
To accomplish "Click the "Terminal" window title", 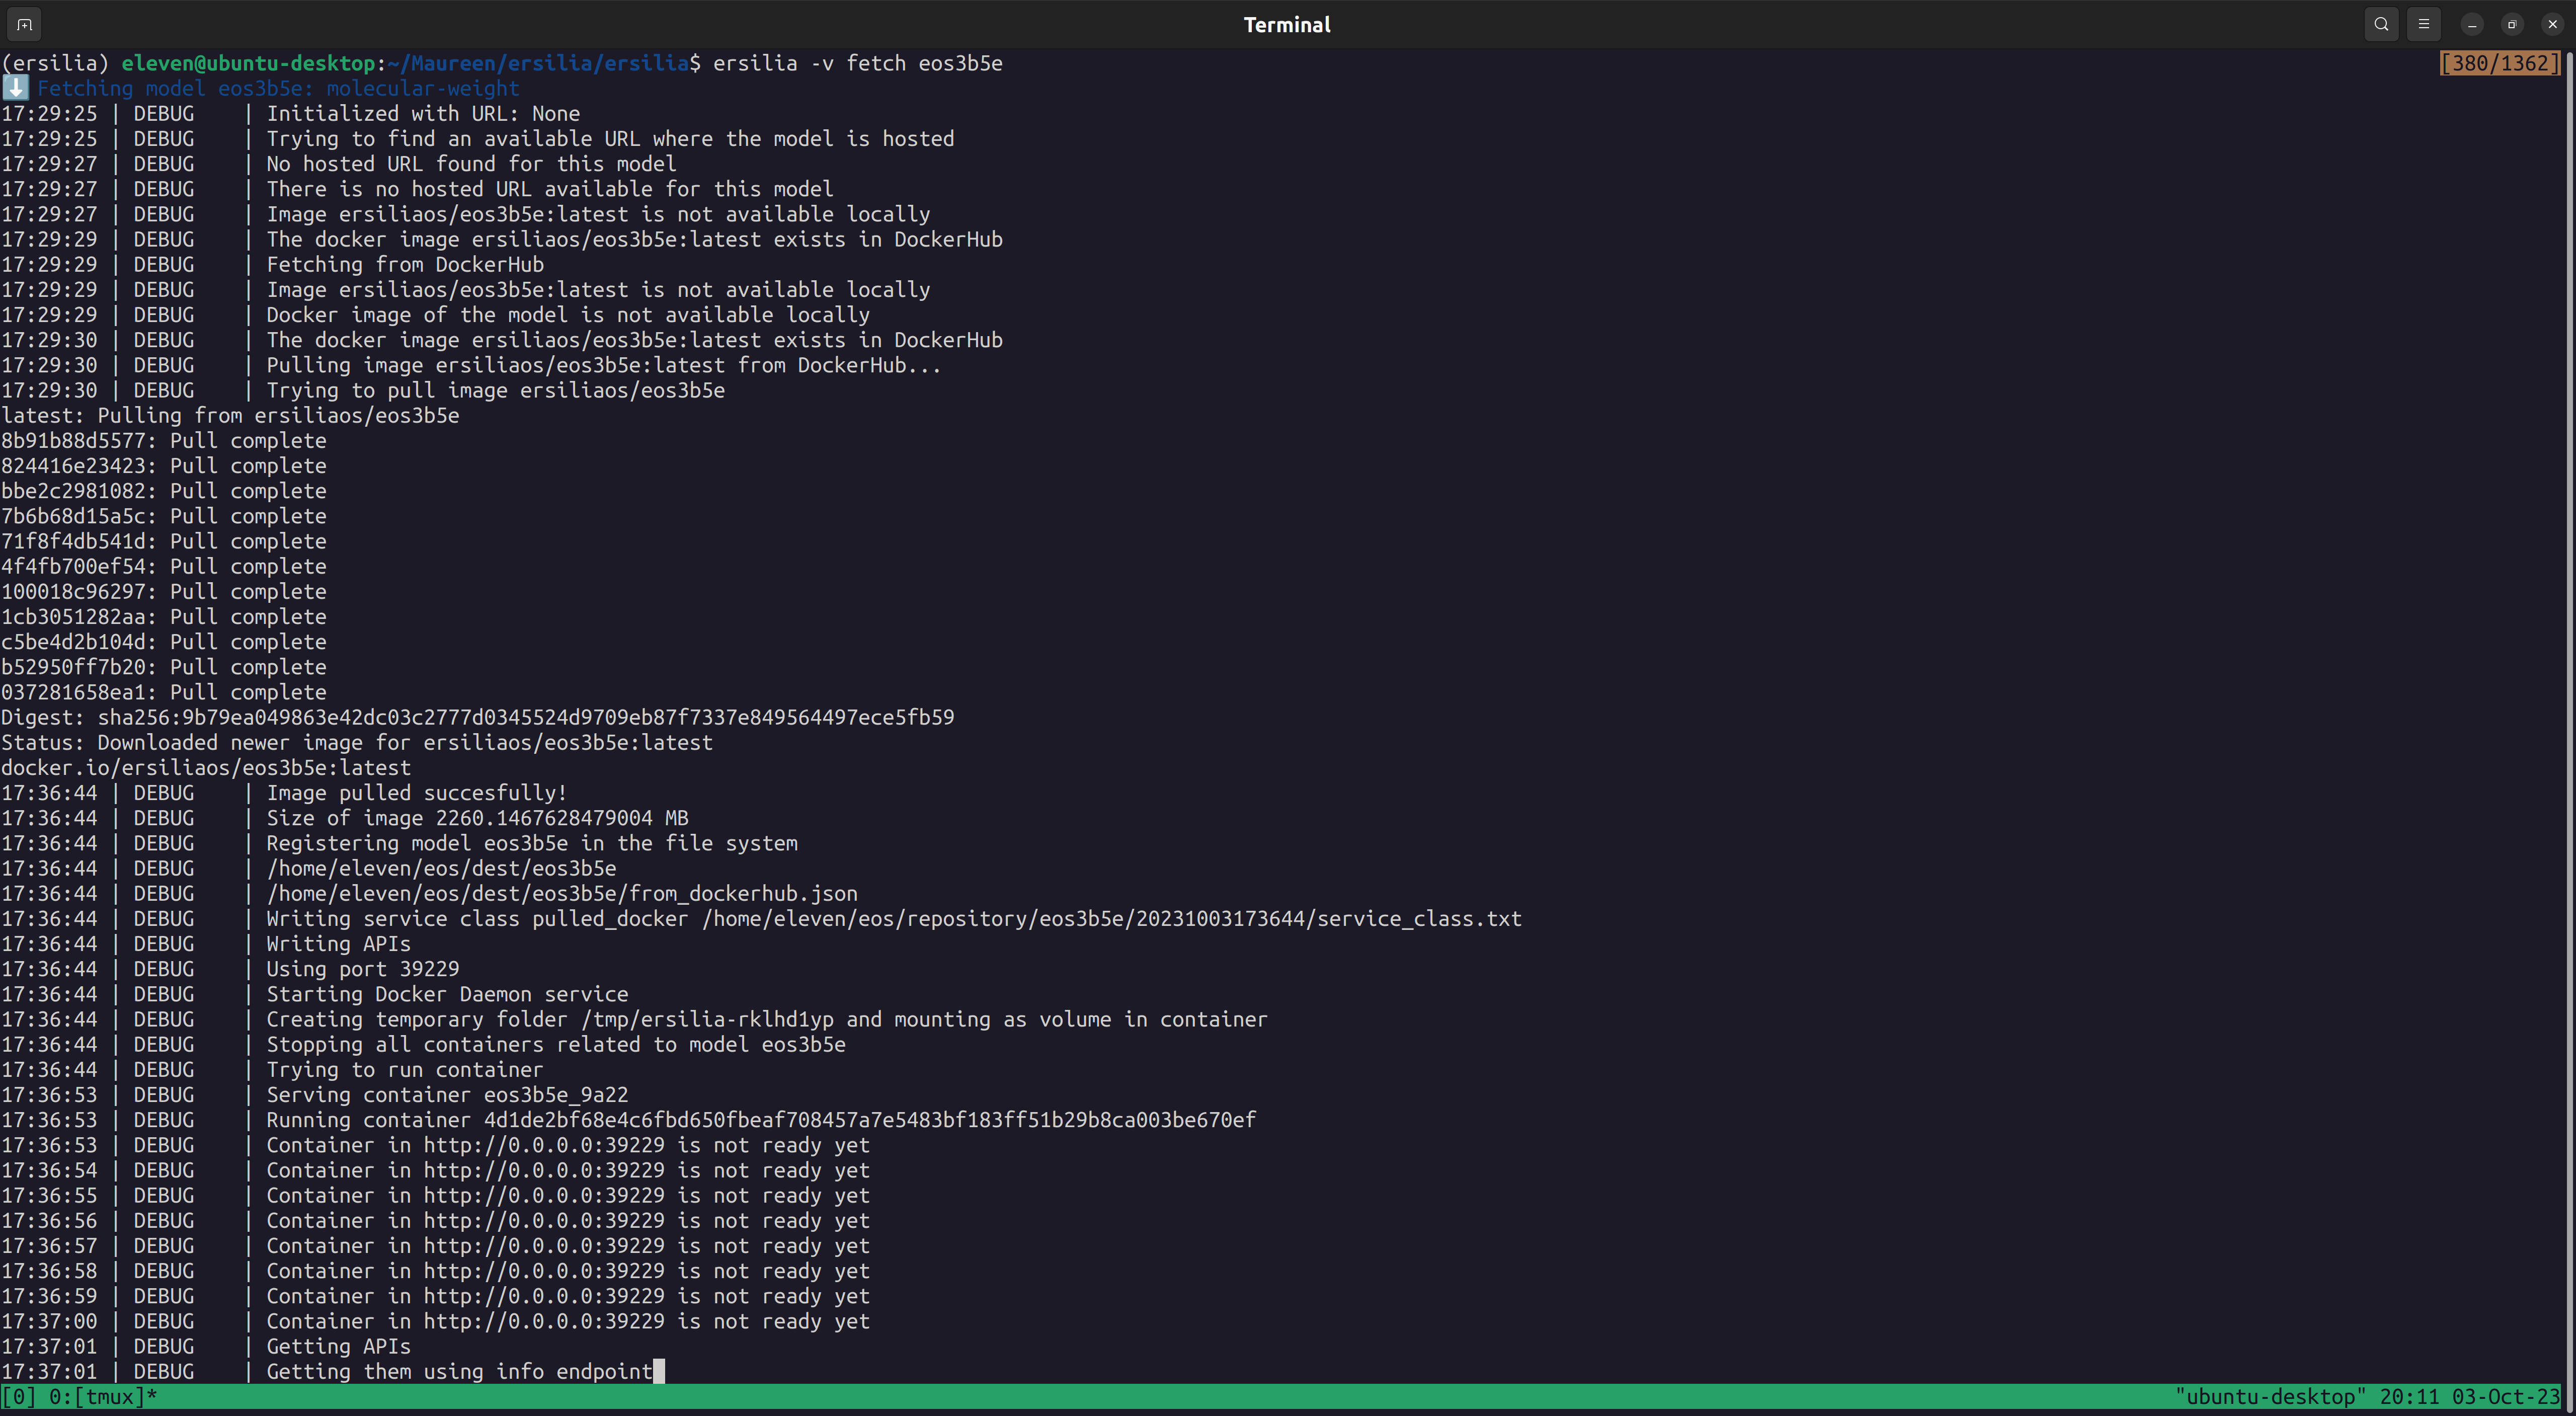I will click(x=1286, y=24).
